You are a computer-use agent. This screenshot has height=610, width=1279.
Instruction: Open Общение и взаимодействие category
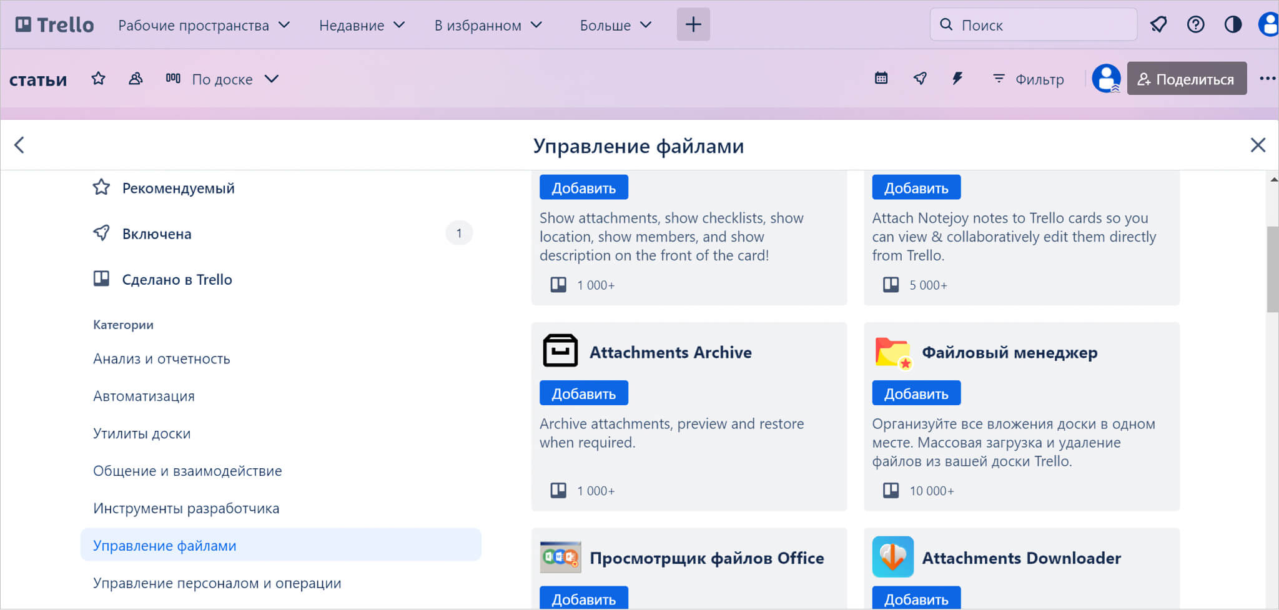pyautogui.click(x=187, y=471)
